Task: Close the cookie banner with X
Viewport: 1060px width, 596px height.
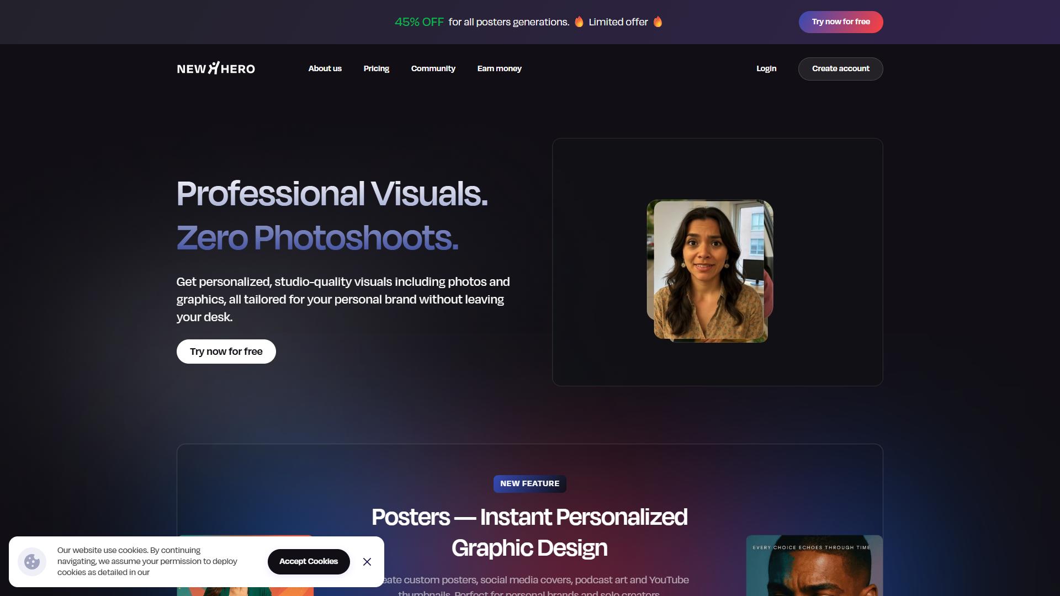Action: [x=367, y=562]
